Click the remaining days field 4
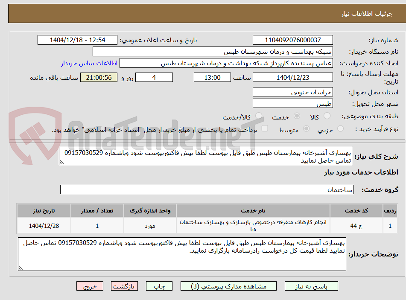The height and width of the screenshot is (300, 406). coord(154,77)
